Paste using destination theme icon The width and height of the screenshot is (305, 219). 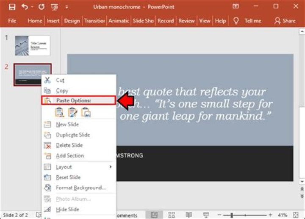coord(60,112)
